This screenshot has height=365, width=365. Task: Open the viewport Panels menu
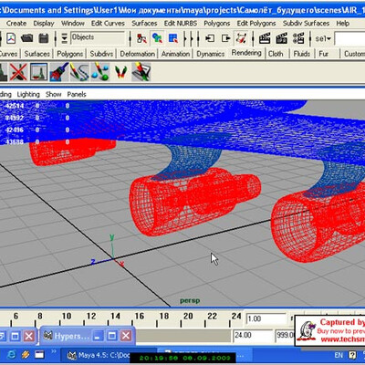77,95
